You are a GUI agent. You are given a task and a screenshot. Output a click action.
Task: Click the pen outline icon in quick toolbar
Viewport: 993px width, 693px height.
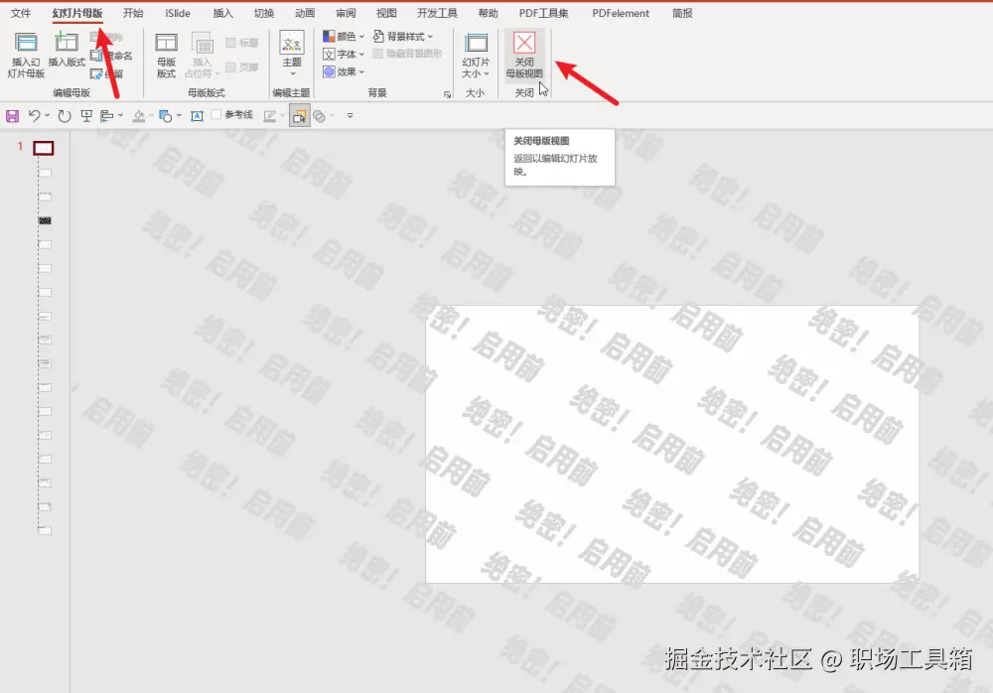270,116
